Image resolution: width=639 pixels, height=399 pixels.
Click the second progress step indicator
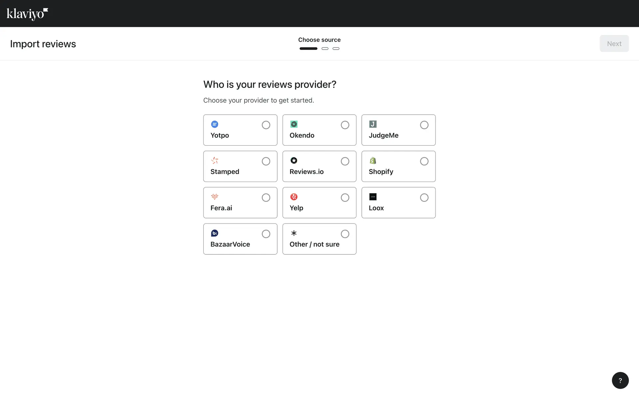point(325,49)
